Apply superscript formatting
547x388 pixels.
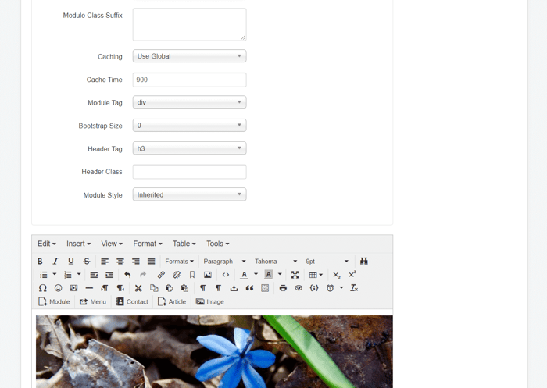pyautogui.click(x=352, y=275)
